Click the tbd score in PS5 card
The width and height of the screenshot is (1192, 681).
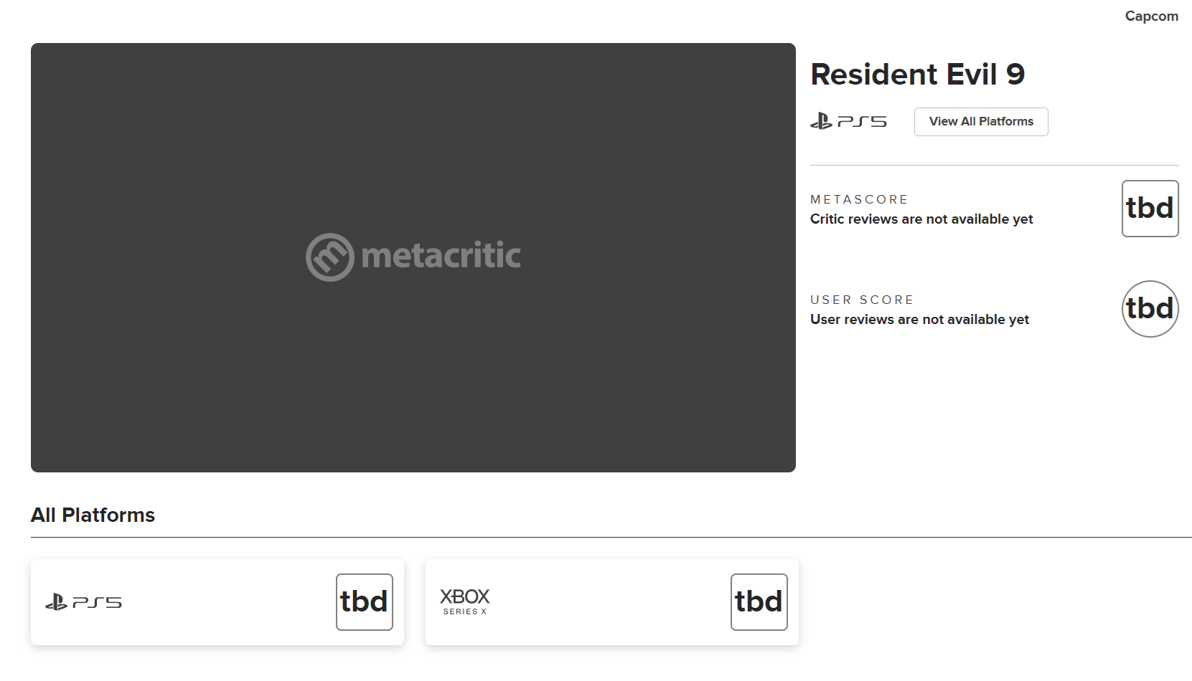pyautogui.click(x=365, y=602)
